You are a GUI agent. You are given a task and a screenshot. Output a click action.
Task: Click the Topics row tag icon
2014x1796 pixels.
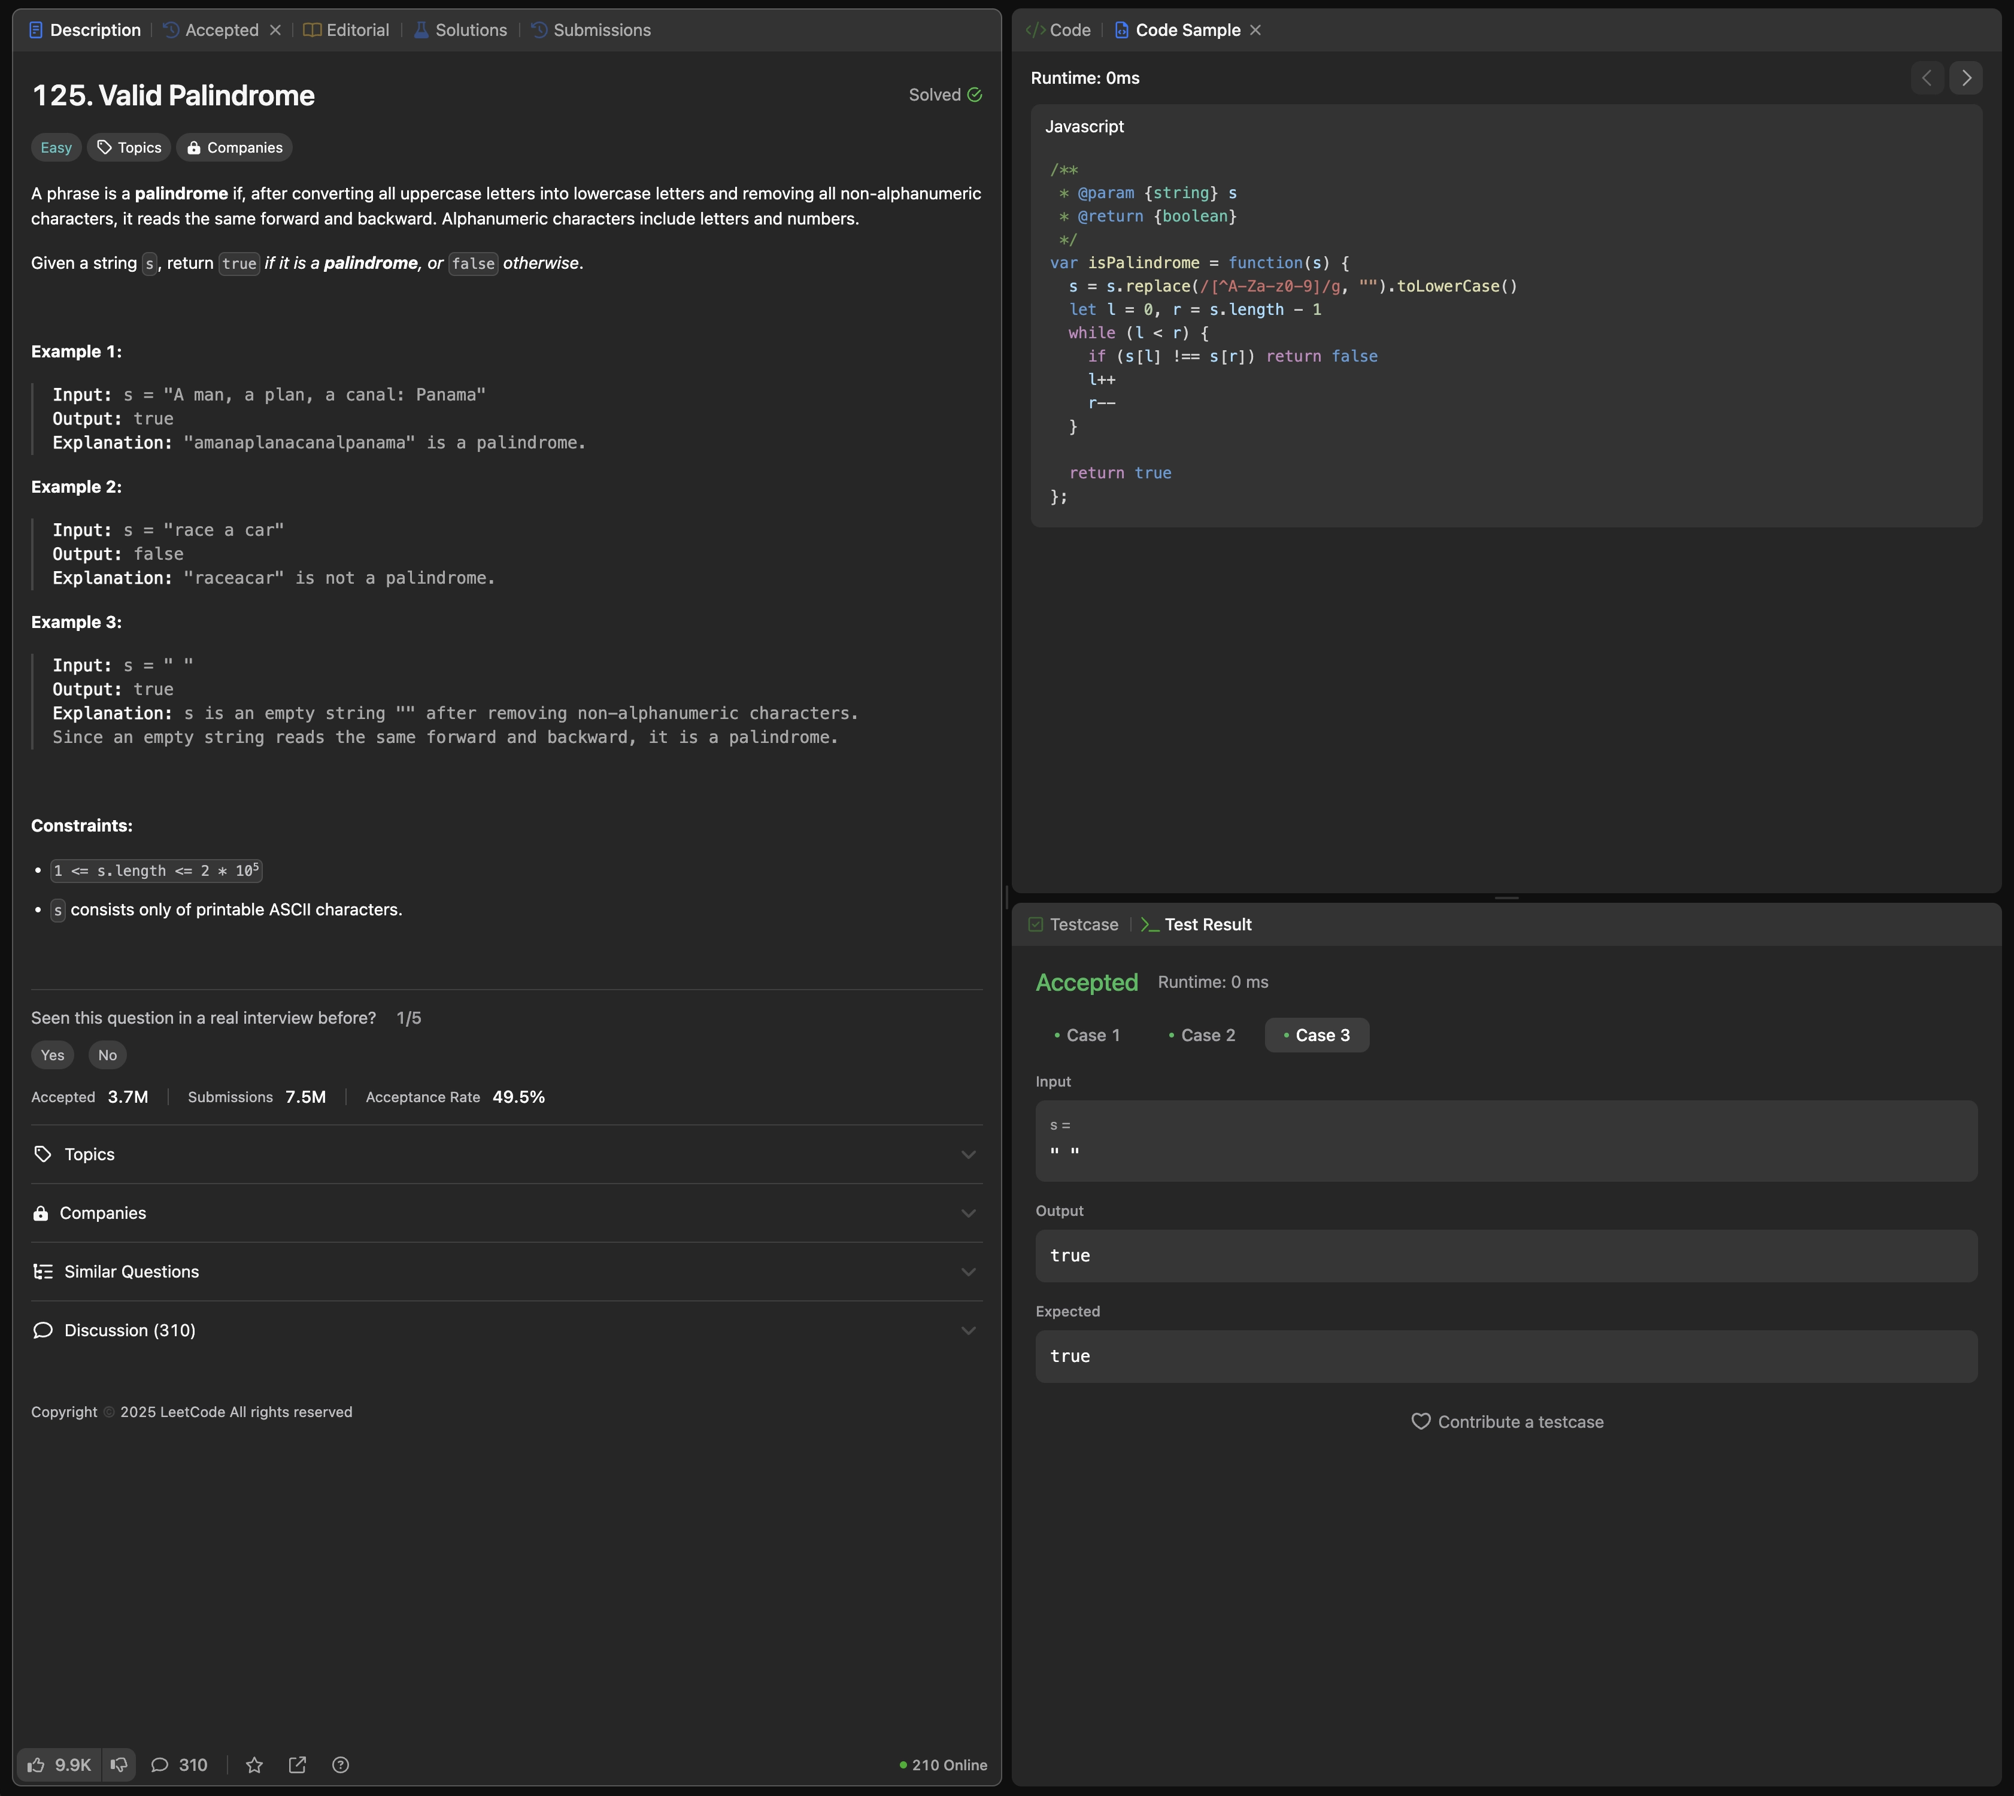pos(43,1155)
